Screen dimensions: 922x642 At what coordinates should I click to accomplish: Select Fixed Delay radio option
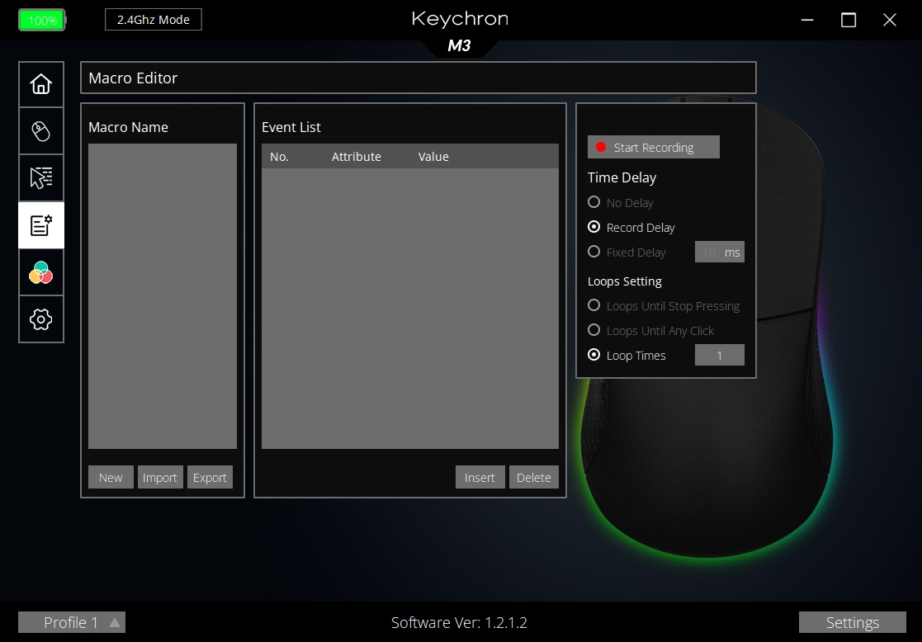click(x=593, y=252)
